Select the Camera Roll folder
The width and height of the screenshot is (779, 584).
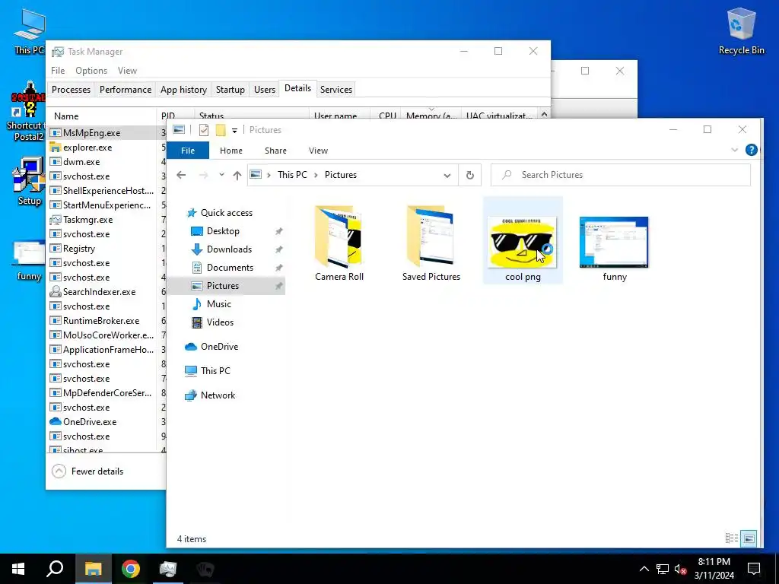339,243
